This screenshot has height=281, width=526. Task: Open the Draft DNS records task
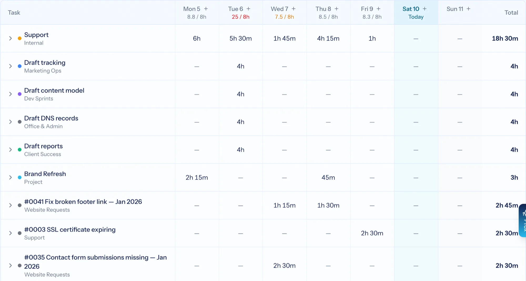point(51,118)
